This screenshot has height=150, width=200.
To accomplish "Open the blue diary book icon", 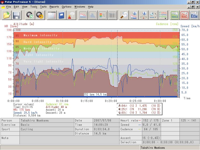I will [x=61, y=15].
